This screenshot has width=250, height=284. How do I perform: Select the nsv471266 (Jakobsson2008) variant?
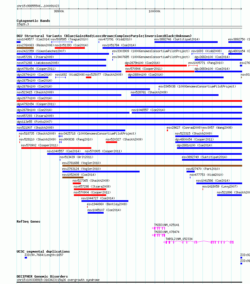tap(61, 66)
